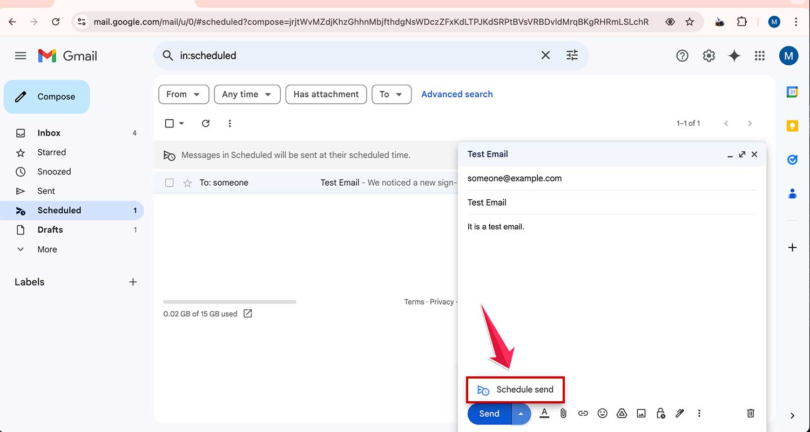Toggle confidential mode lock icon
Image resolution: width=810 pixels, height=432 pixels.
pos(660,414)
